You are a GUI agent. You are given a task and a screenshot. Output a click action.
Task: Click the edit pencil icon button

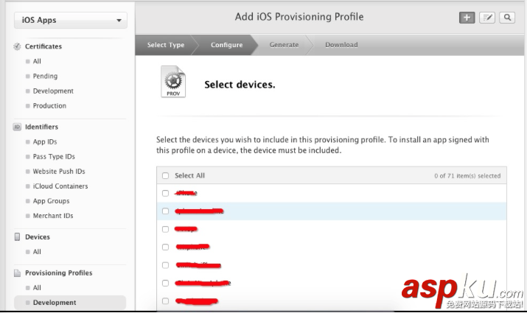tap(487, 18)
